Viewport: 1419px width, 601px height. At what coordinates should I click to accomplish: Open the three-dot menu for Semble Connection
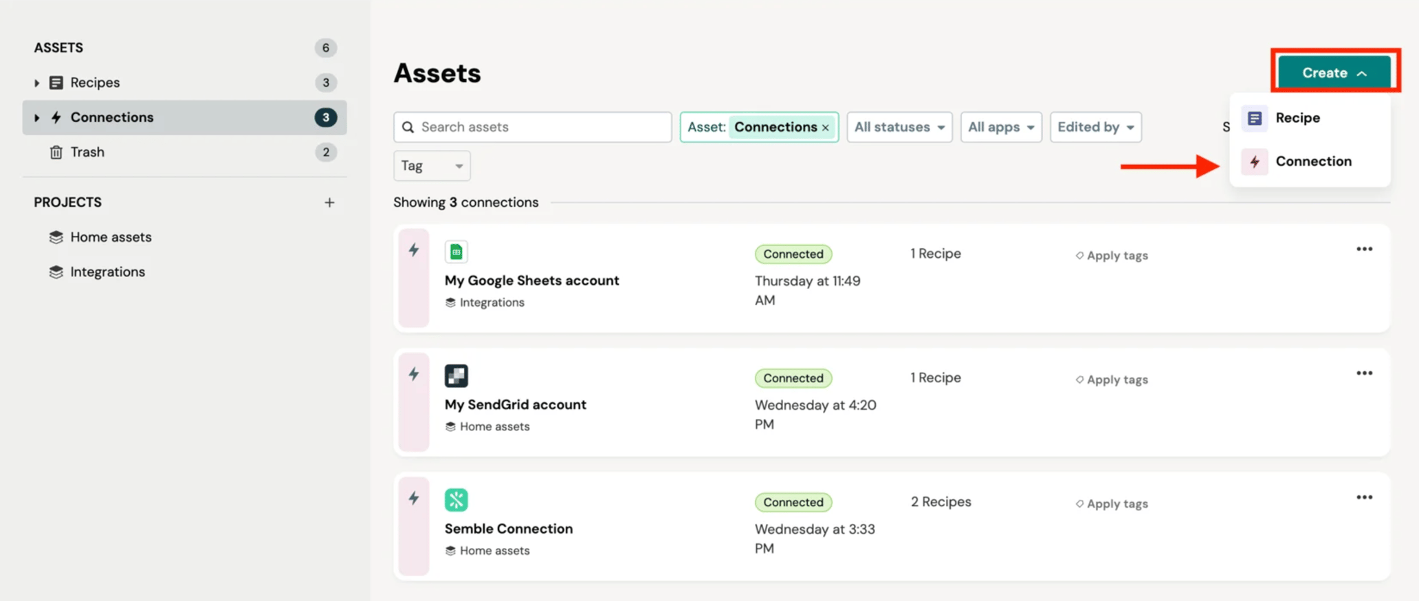point(1364,497)
